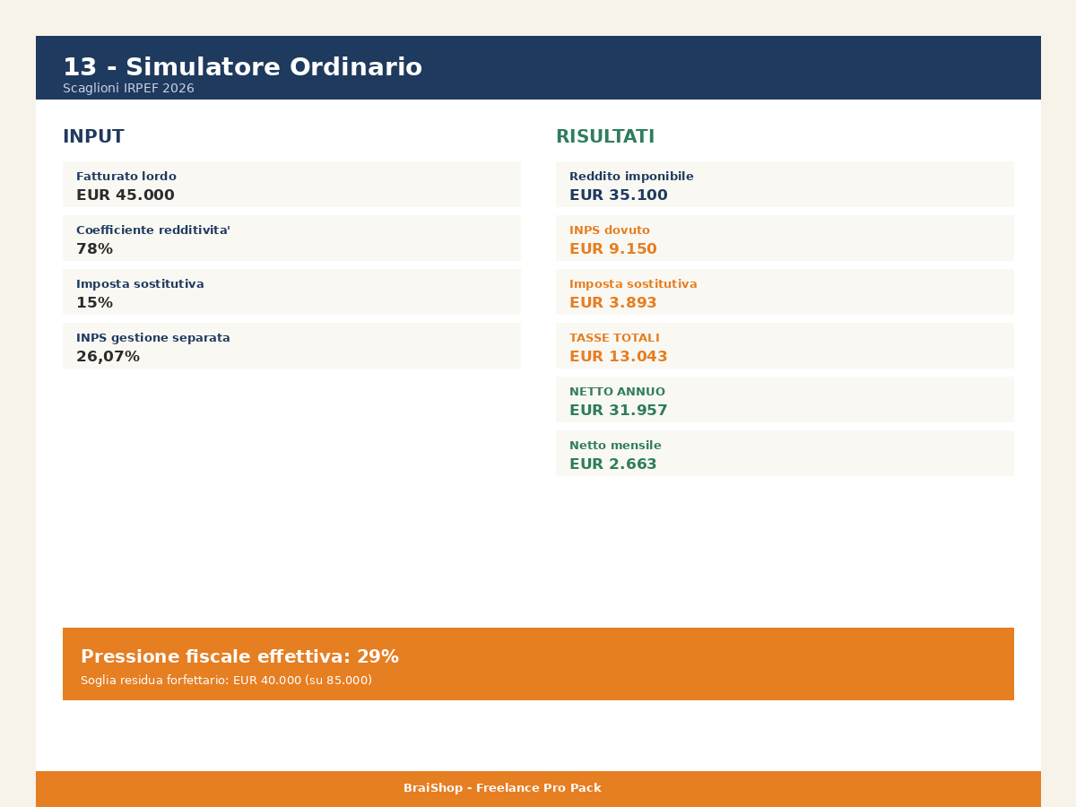
Task: Select the Netto mensile EUR 2.663 result
Action: click(x=785, y=453)
